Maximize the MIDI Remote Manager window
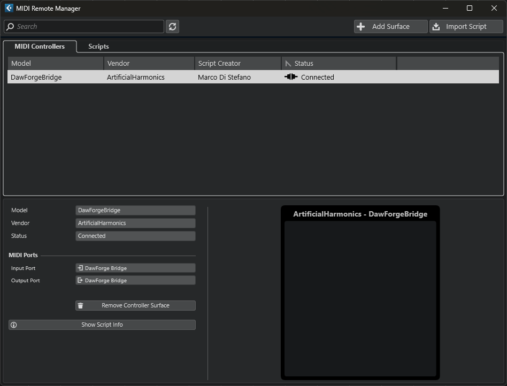The height and width of the screenshot is (386, 507). point(470,8)
